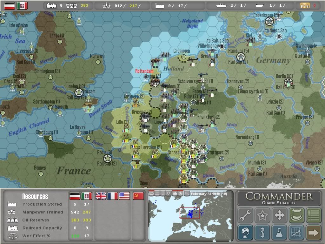The height and width of the screenshot is (244, 325).
Task: Open repair/upgrade wrench button
Action: pos(245,215)
